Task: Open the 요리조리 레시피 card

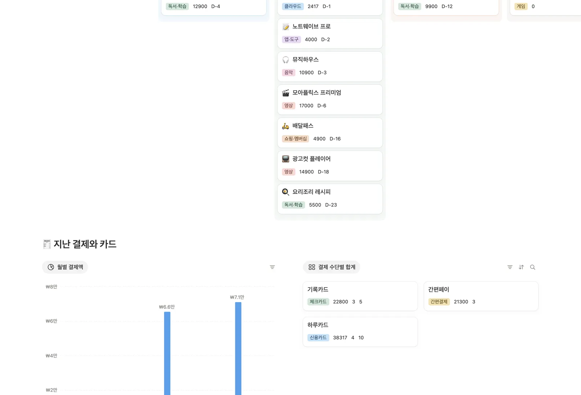Action: click(x=330, y=199)
